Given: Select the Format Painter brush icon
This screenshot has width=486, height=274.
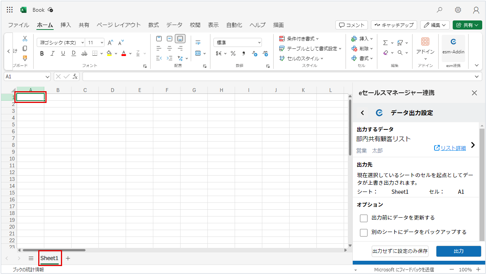Looking at the screenshot, I should tap(25, 58).
